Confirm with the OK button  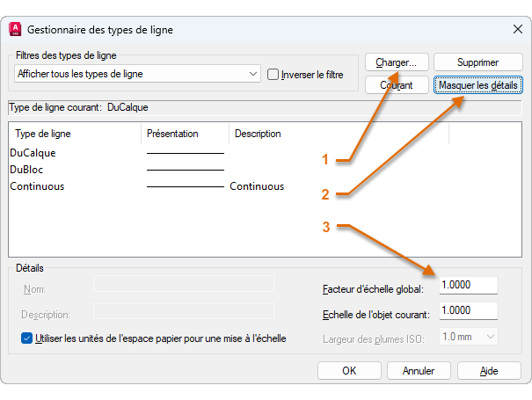coord(349,371)
